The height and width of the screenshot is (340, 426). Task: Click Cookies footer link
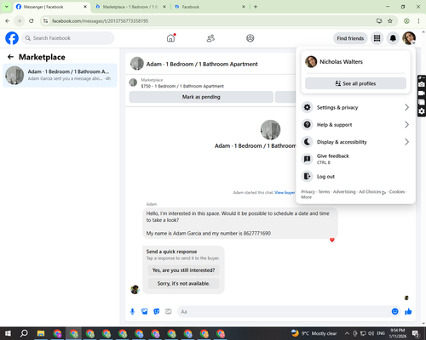pos(397,192)
